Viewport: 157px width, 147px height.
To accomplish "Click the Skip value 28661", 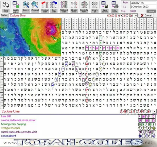I will (133, 11).
